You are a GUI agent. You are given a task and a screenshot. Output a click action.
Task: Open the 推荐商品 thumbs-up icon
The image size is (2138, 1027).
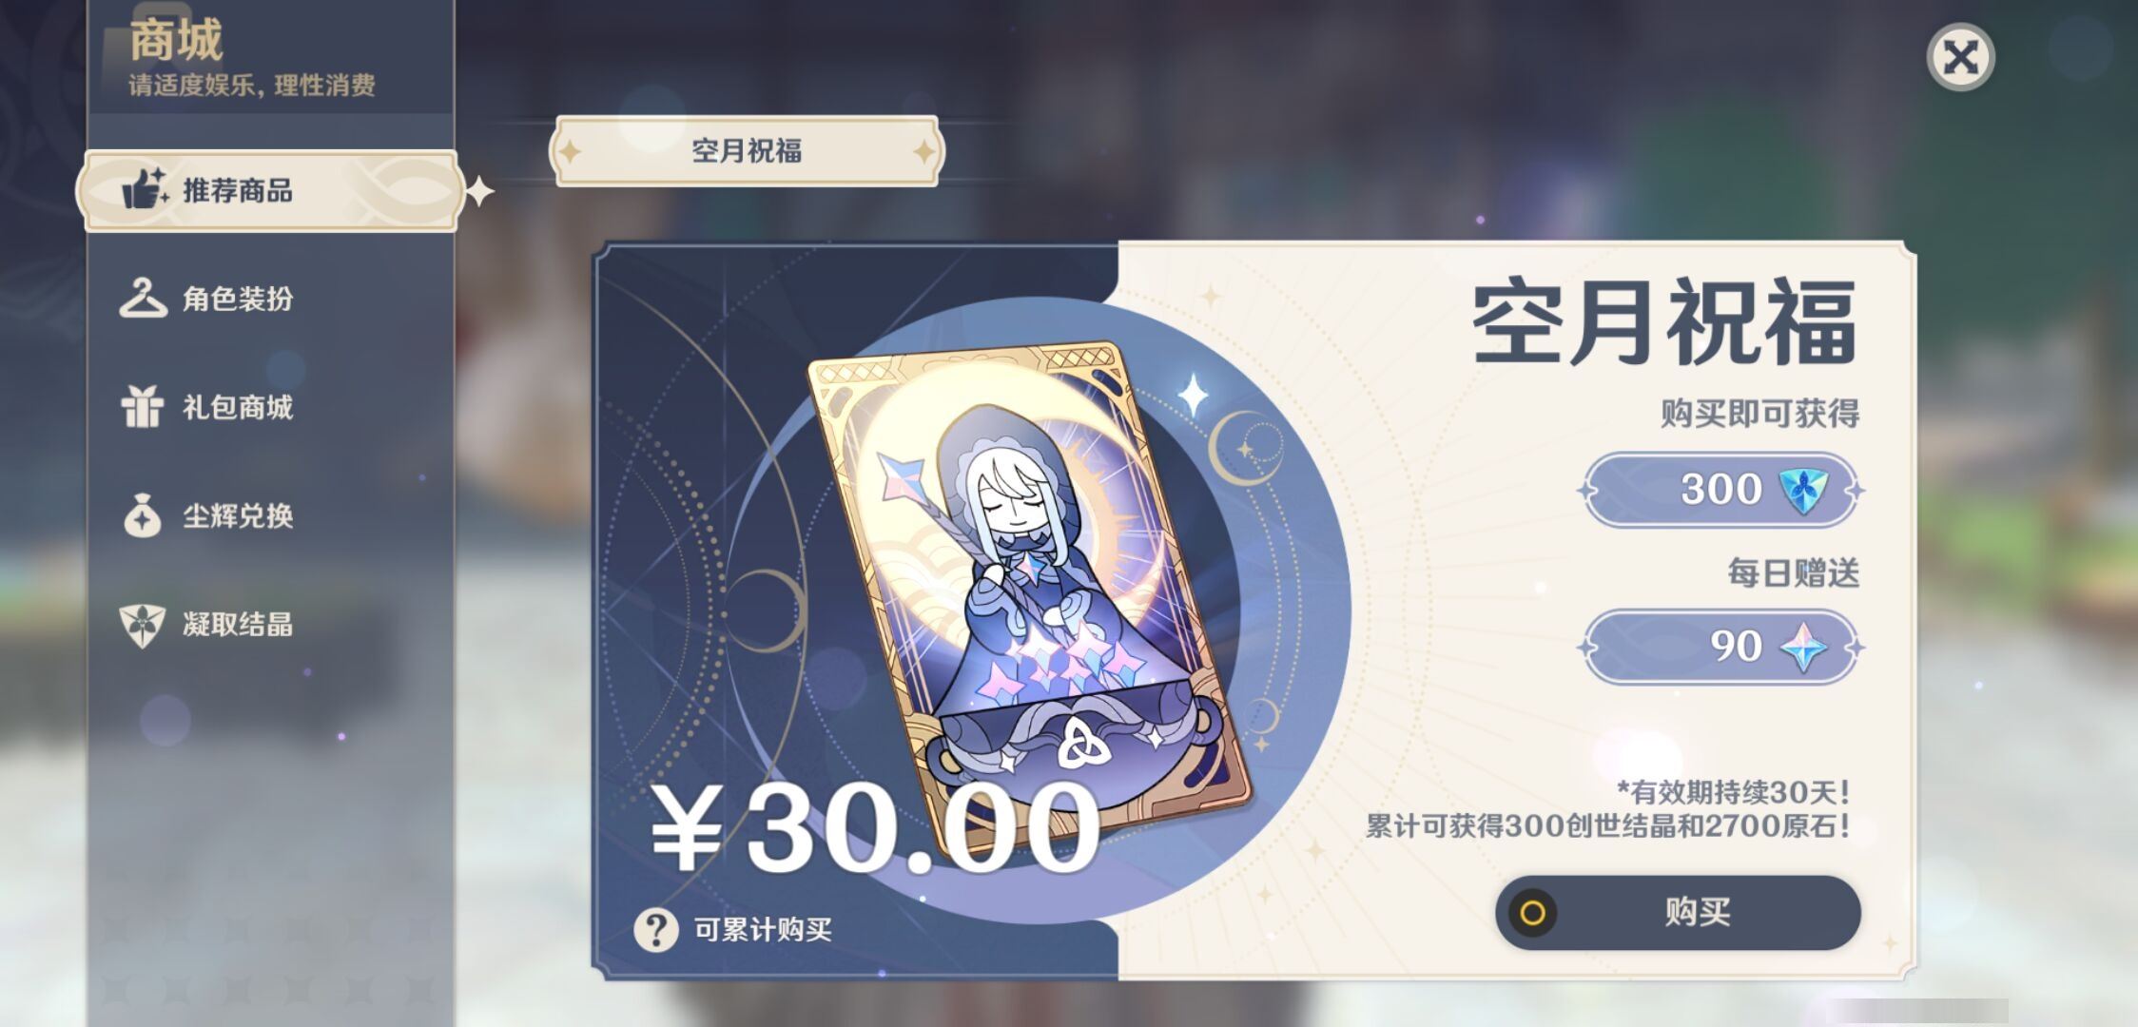coord(146,188)
